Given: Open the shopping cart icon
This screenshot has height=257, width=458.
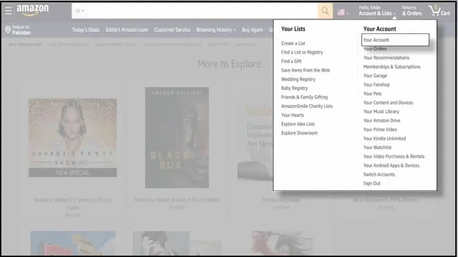Looking at the screenshot, I should coord(434,11).
